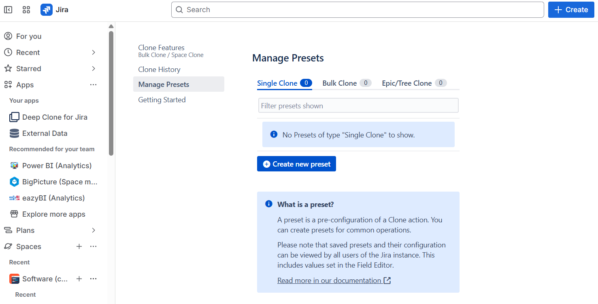Add a new space with plus icon beside Spaces
Image resolution: width=598 pixels, height=304 pixels.
point(79,247)
